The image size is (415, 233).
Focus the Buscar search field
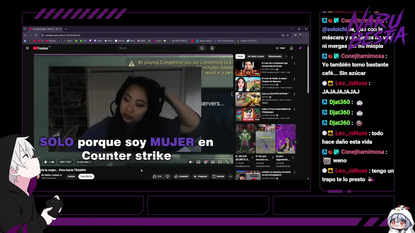[x=157, y=48]
